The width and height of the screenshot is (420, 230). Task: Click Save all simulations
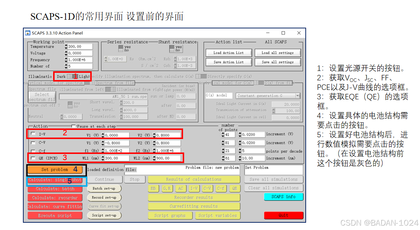273,179
